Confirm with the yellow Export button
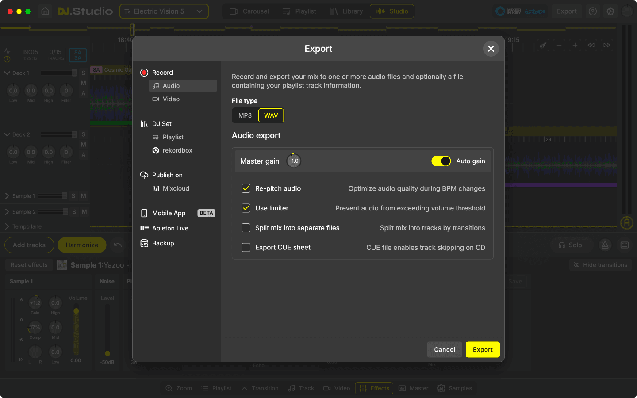 [x=483, y=349]
